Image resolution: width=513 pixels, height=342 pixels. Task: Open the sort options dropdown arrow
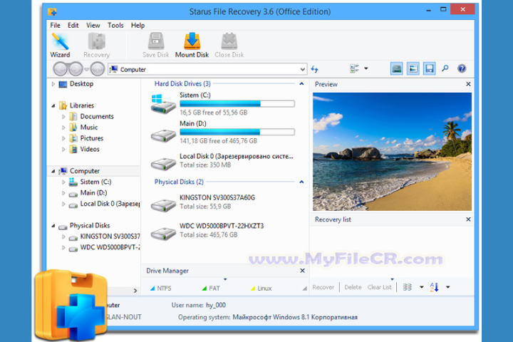pos(448,287)
